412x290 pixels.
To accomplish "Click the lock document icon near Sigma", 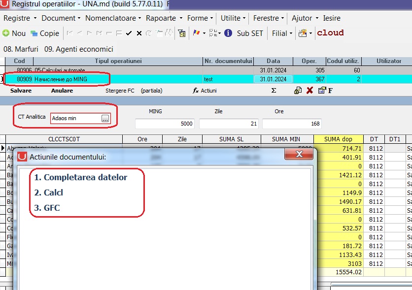I will click(298, 91).
